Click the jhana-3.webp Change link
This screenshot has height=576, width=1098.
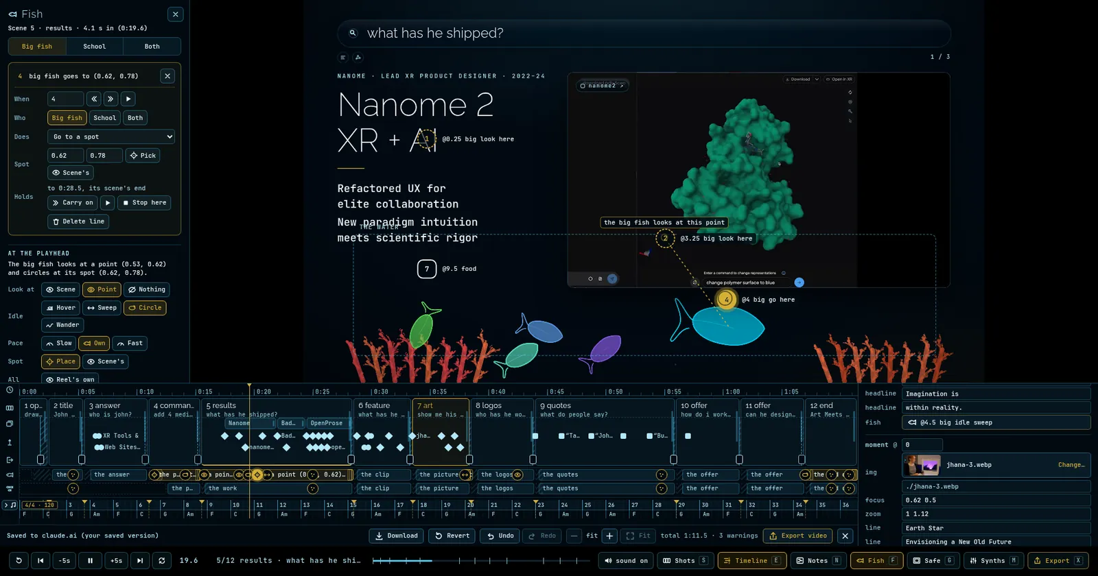(1071, 465)
